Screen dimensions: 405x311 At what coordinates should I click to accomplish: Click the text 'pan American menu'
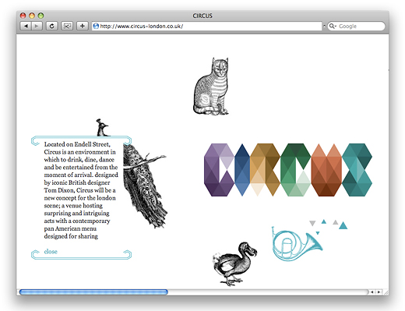click(x=70, y=228)
